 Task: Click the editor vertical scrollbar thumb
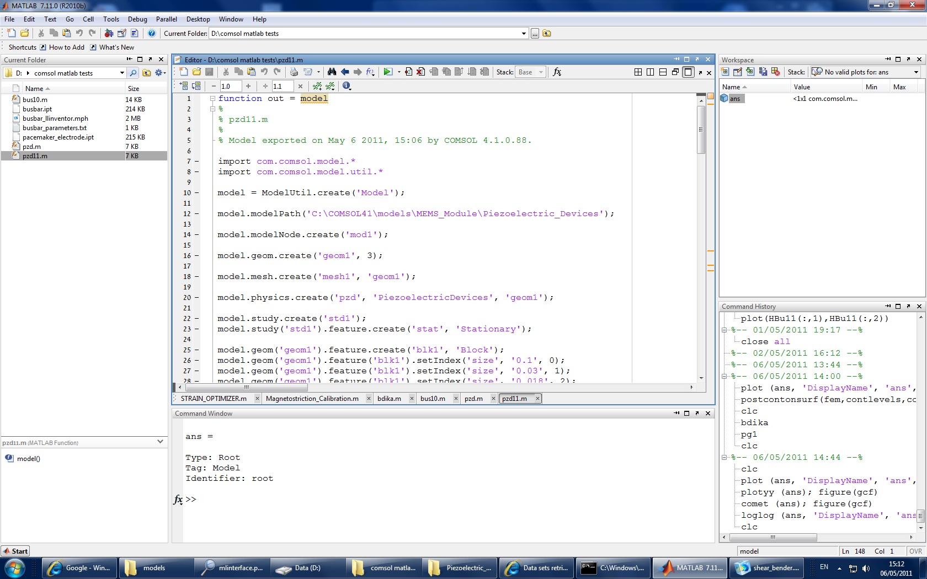[x=701, y=130]
